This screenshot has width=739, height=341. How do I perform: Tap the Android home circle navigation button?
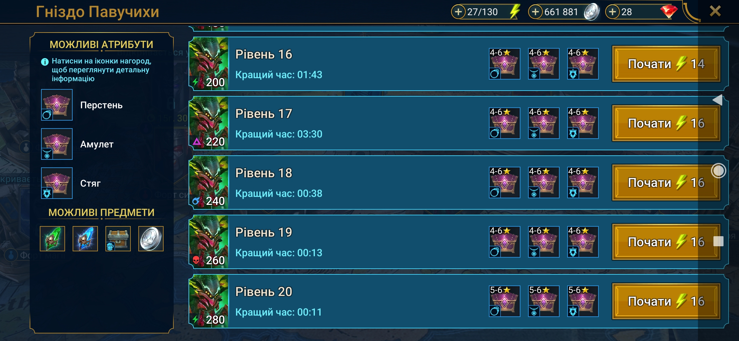[718, 171]
